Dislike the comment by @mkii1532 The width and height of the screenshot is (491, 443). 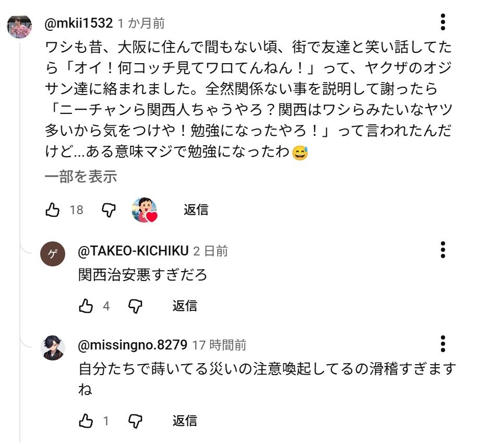(108, 210)
